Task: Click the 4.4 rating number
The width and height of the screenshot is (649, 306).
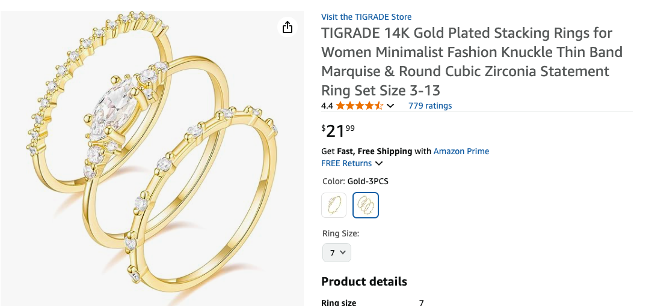Action: pyautogui.click(x=327, y=106)
